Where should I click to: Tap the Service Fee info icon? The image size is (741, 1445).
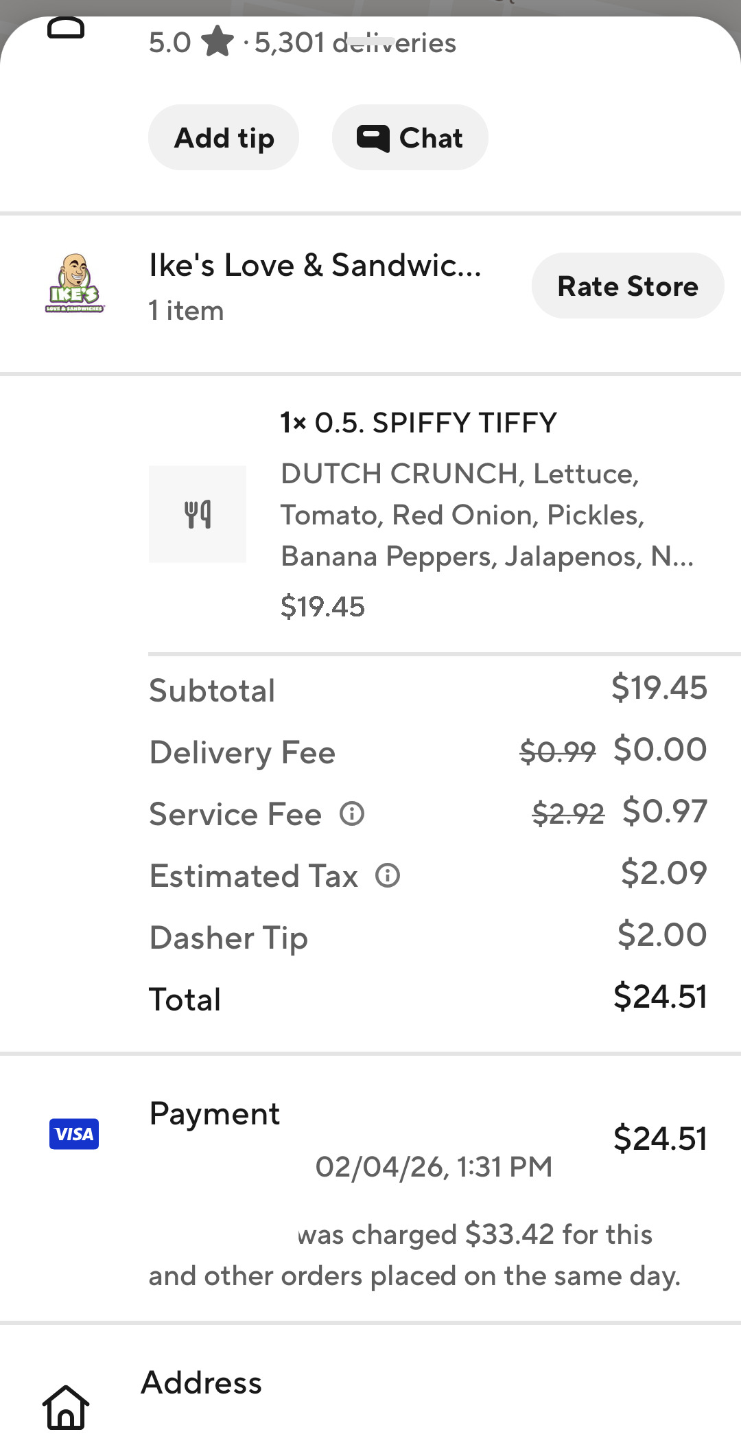(x=352, y=814)
